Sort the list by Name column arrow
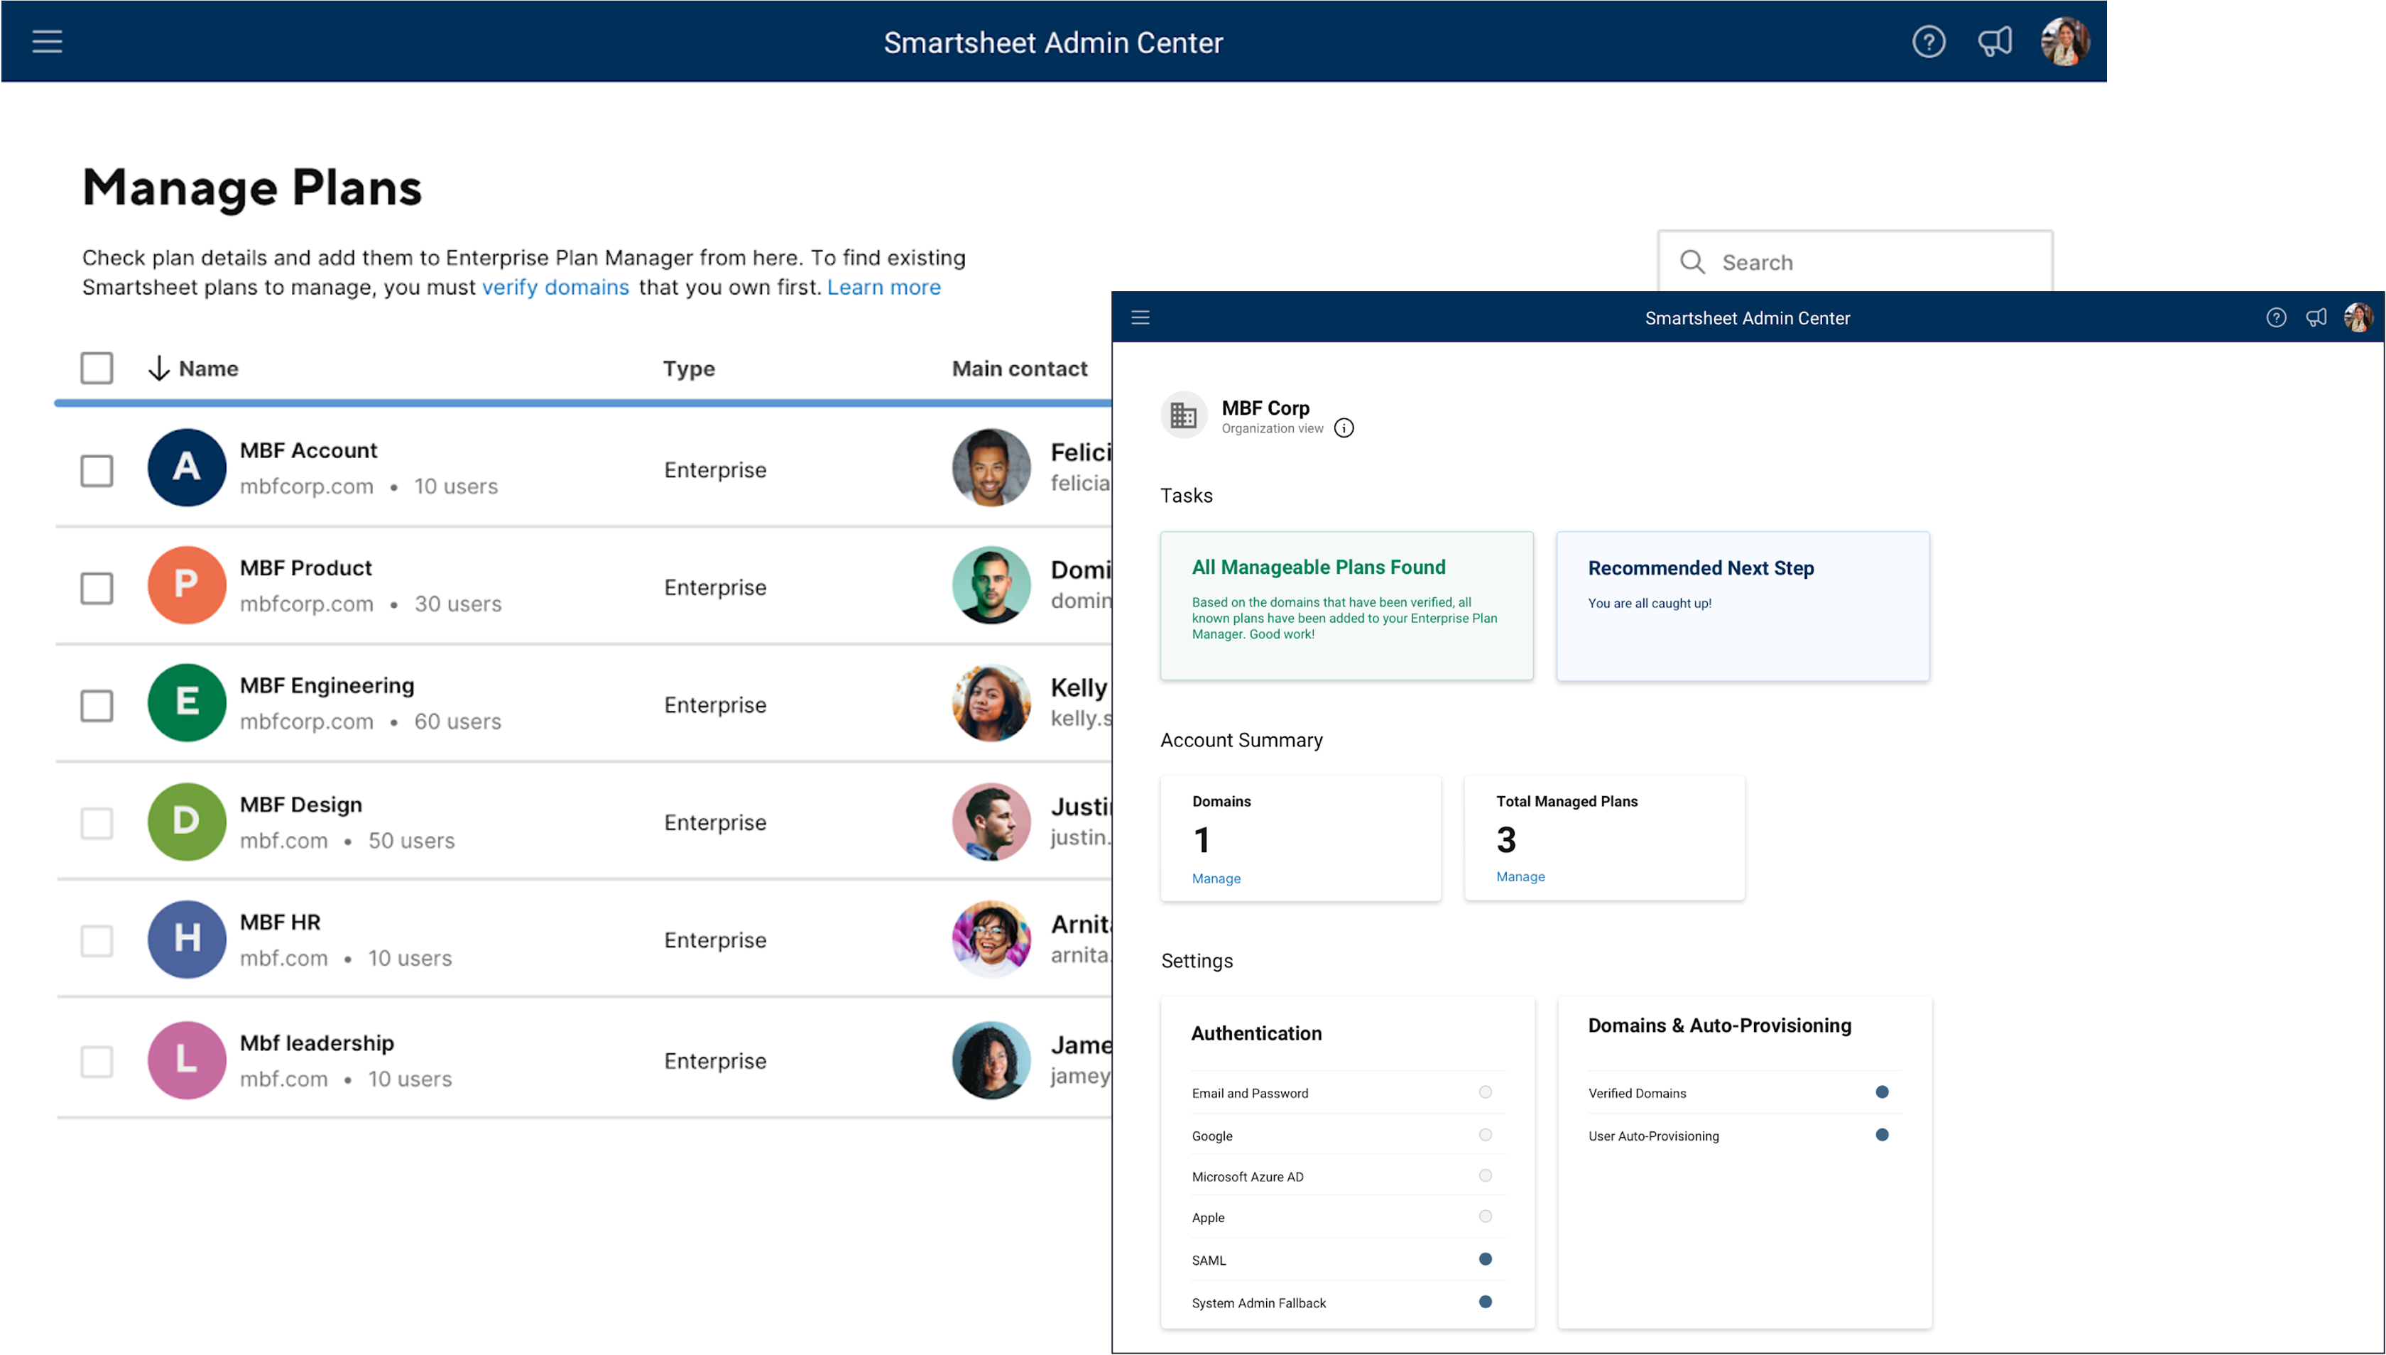Viewport: 2386px width, 1355px height. tap(158, 369)
